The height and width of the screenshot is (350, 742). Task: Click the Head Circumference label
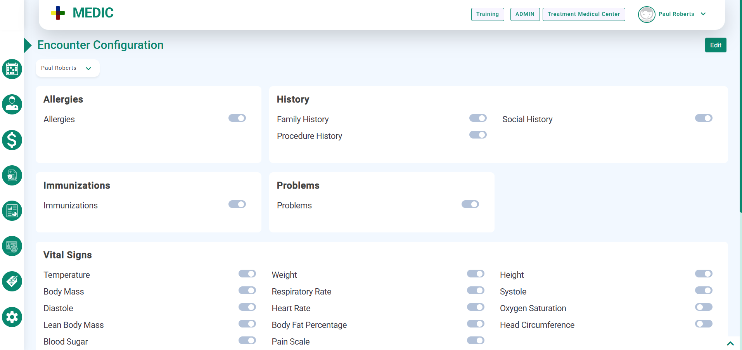pos(537,325)
